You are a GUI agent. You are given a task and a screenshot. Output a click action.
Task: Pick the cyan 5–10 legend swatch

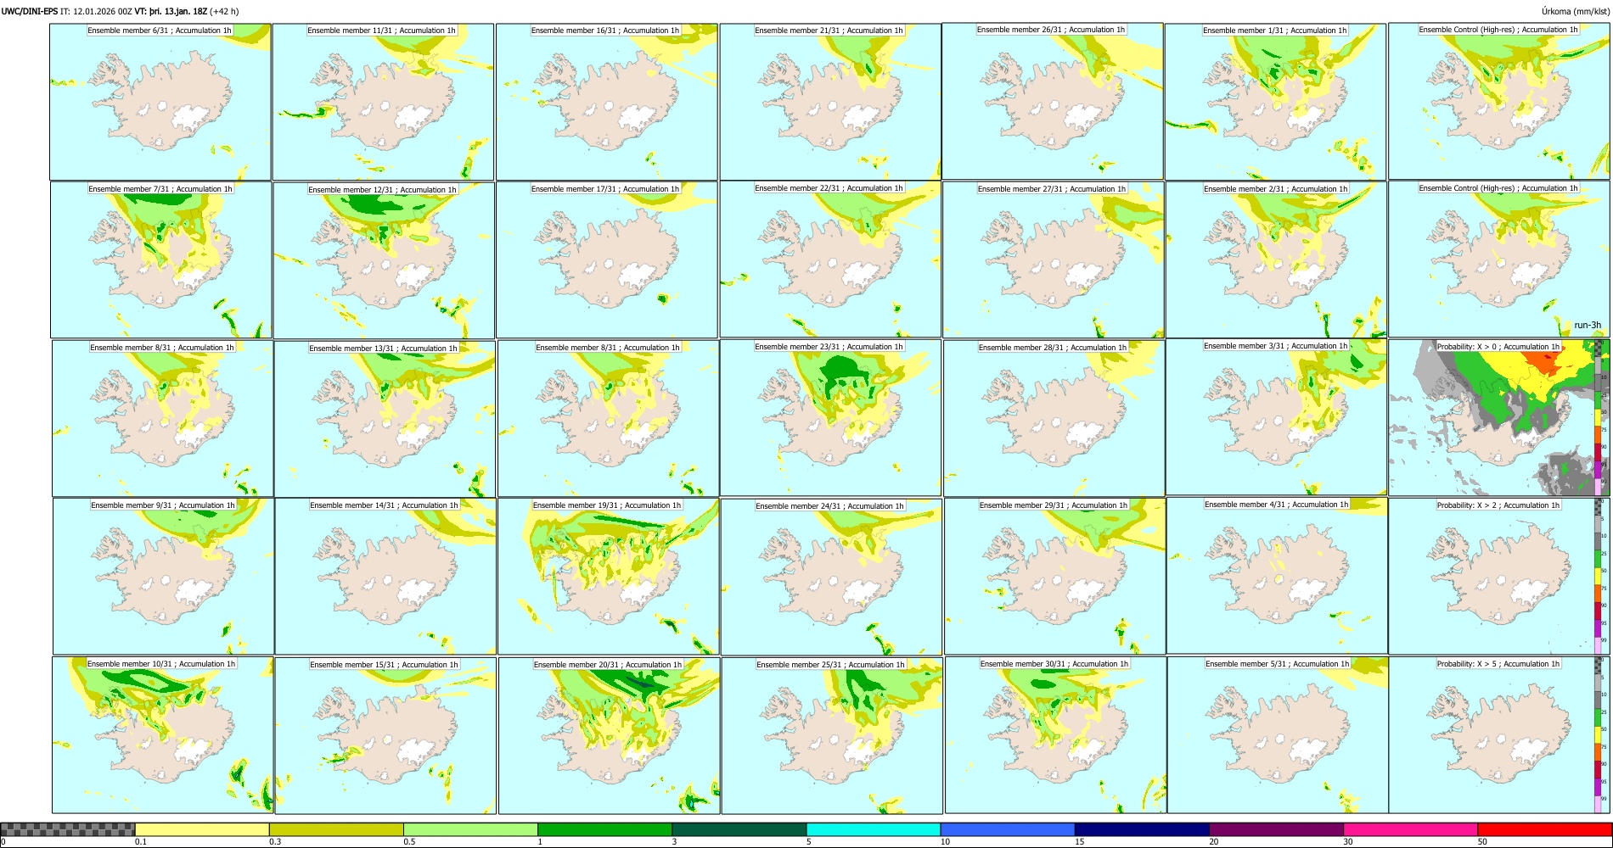click(x=873, y=829)
